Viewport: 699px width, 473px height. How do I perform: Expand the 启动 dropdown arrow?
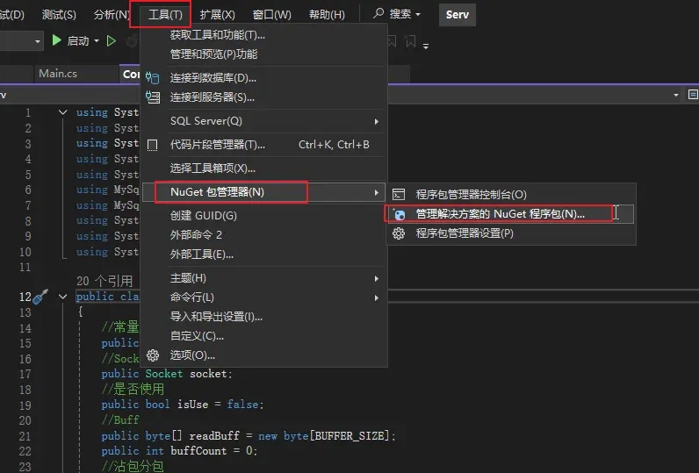pyautogui.click(x=97, y=41)
